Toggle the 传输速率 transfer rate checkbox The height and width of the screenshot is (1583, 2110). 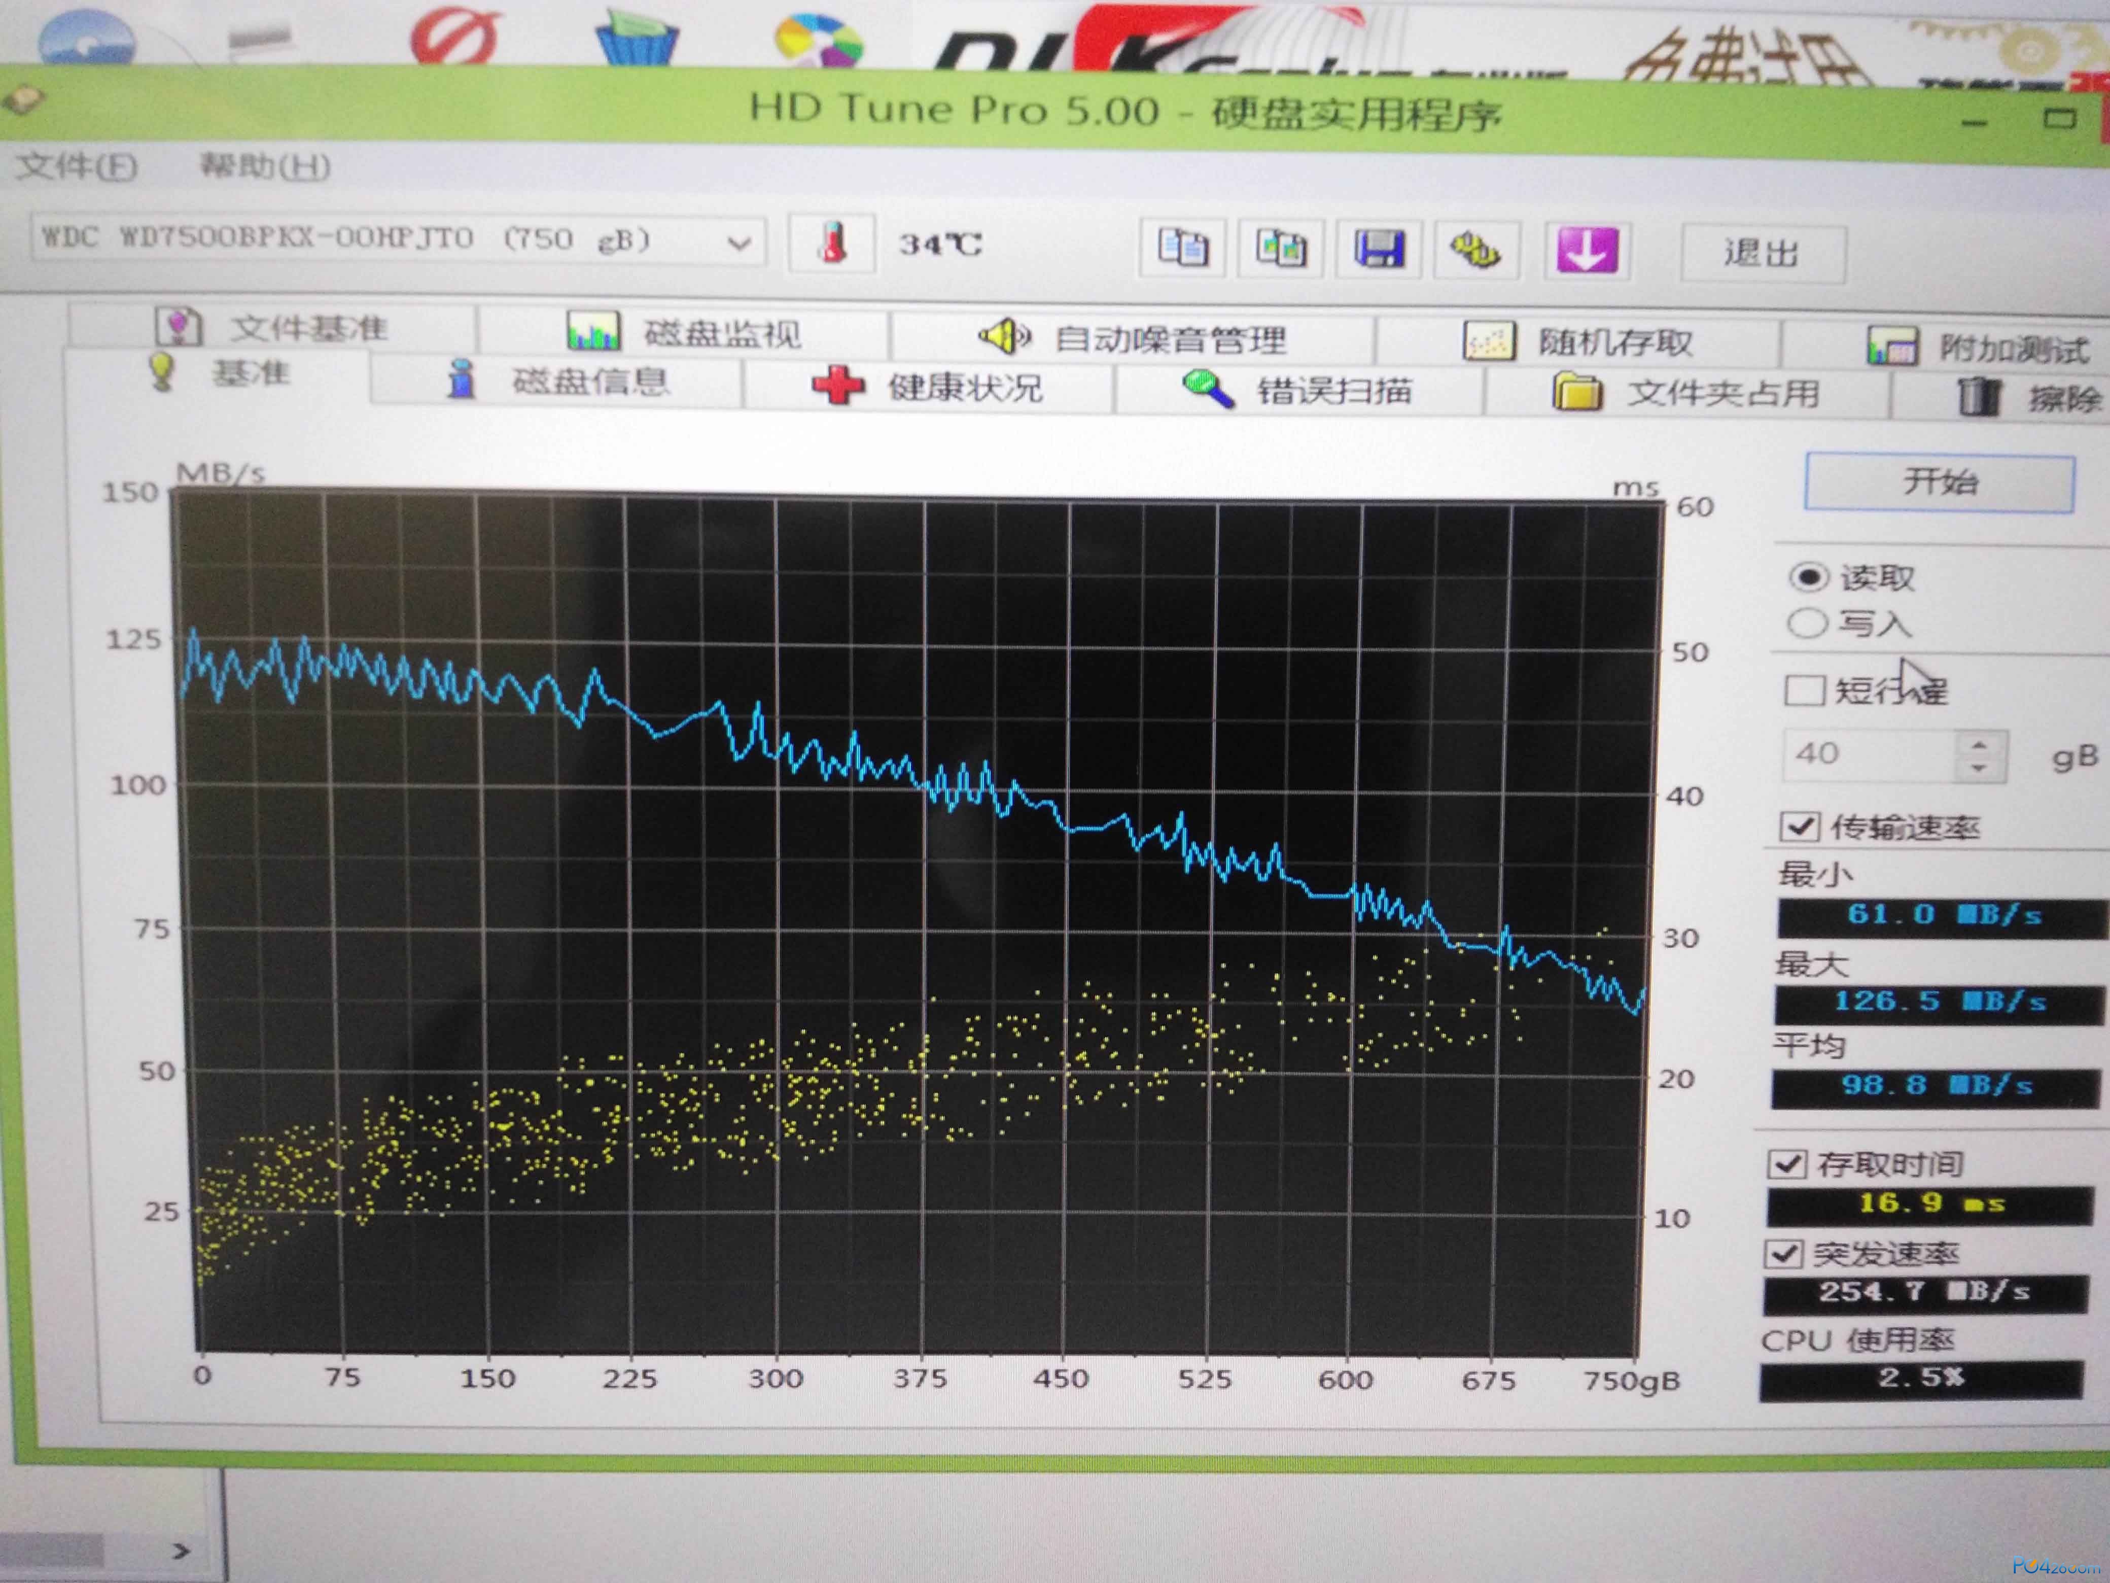point(1800,827)
